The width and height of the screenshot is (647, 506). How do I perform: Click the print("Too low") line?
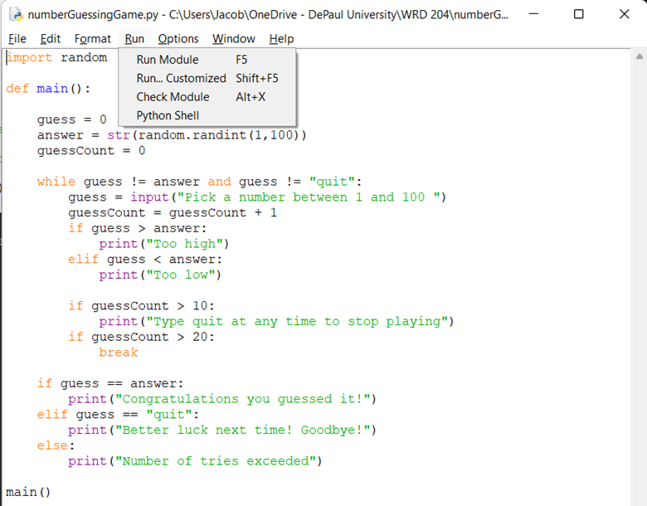tap(160, 275)
